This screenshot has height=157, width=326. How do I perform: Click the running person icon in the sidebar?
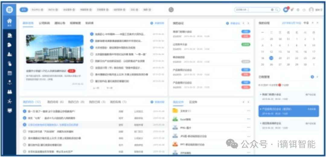pyautogui.click(x=10, y=101)
